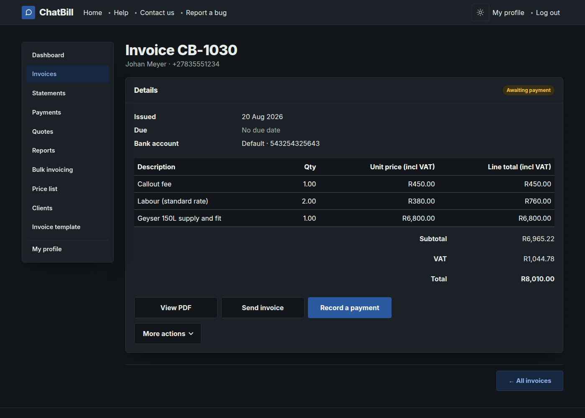Open the Price list page
The width and height of the screenshot is (585, 418).
point(68,189)
